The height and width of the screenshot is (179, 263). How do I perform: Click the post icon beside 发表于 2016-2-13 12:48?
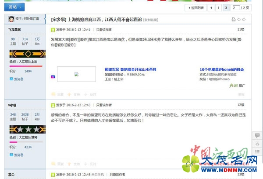tap(53, 175)
